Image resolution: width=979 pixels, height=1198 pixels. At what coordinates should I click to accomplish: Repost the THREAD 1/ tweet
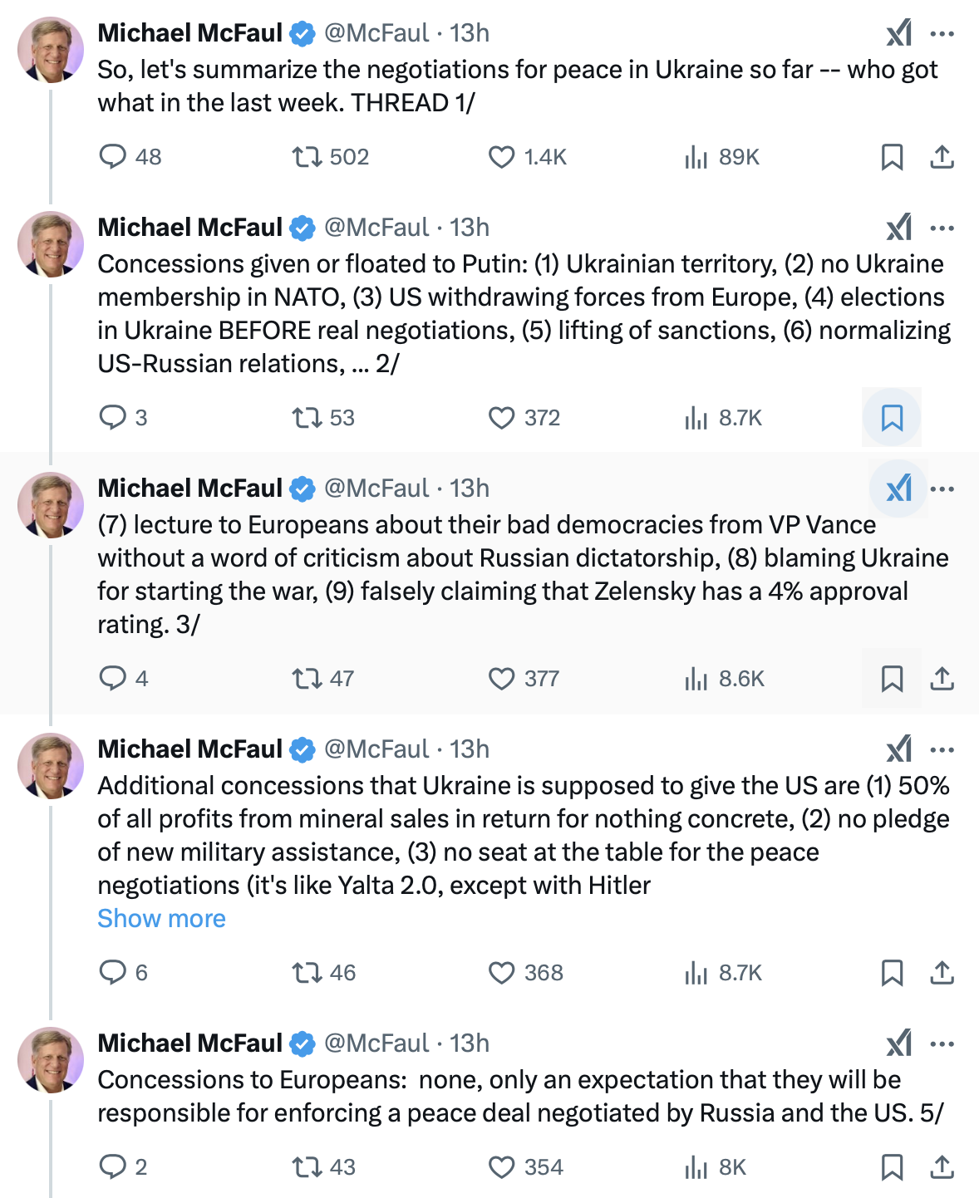pyautogui.click(x=307, y=157)
